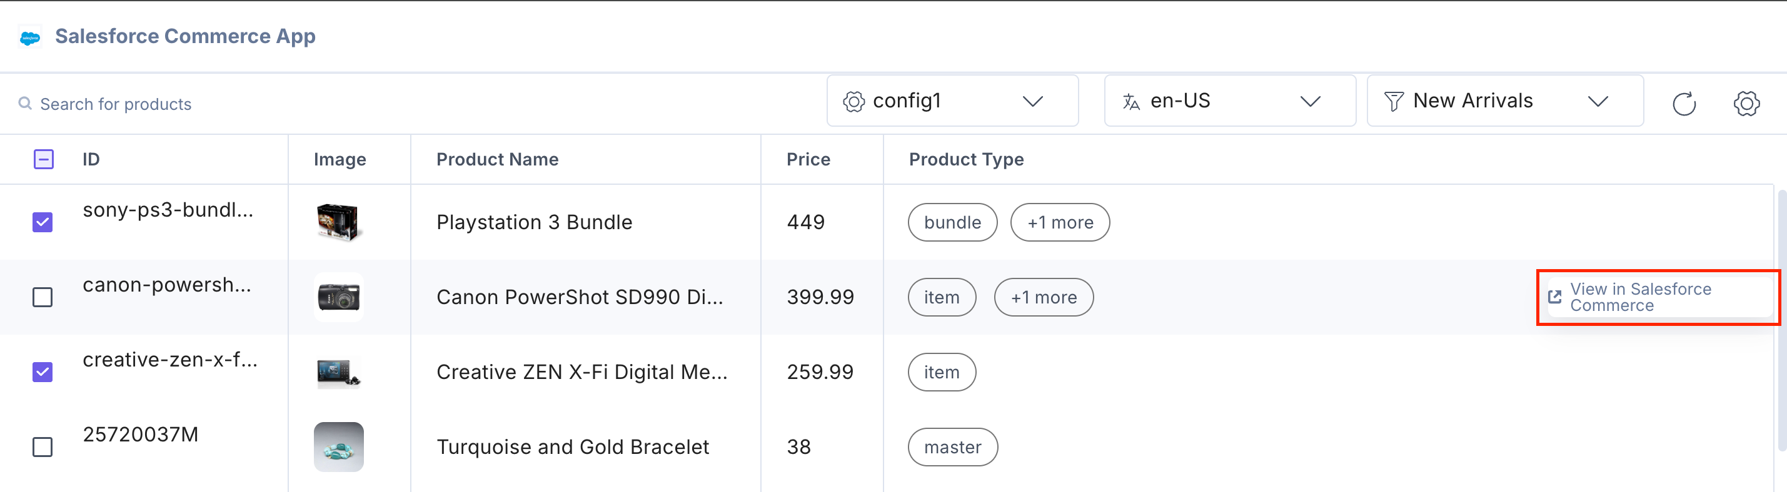
Task: Open the en-US locale dropdown
Action: pyautogui.click(x=1309, y=102)
